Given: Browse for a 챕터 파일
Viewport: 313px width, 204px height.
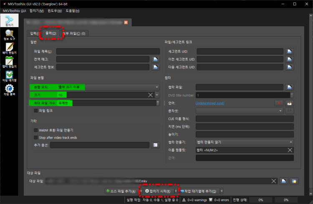Looking at the screenshot, I should pyautogui.click(x=289, y=87).
